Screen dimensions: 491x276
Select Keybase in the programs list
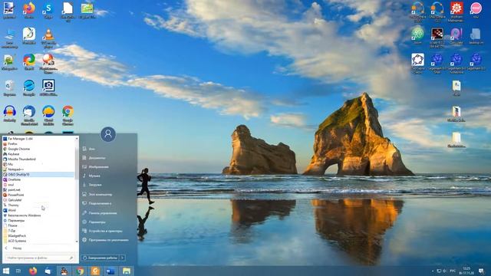38,154
